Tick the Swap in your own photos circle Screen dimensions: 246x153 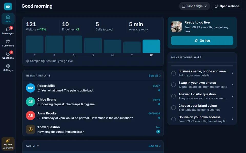(173, 85)
